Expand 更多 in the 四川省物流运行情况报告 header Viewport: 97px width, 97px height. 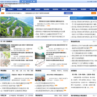pyautogui.click(x=95, y=96)
